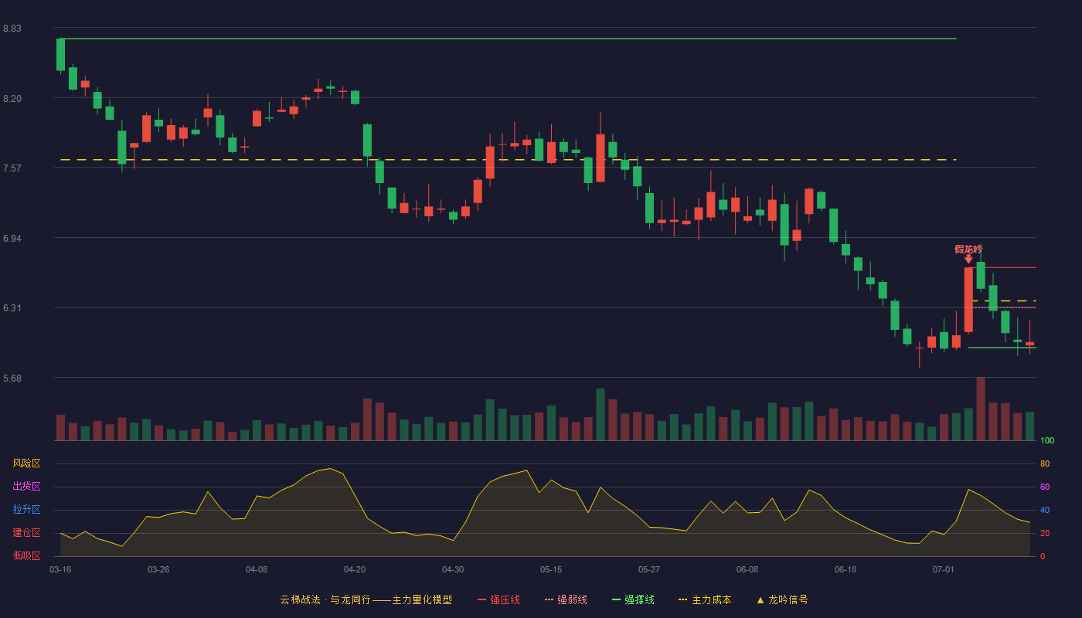This screenshot has width=1082, height=618.
Task: Click the 05-15 date label
Action: pos(551,569)
